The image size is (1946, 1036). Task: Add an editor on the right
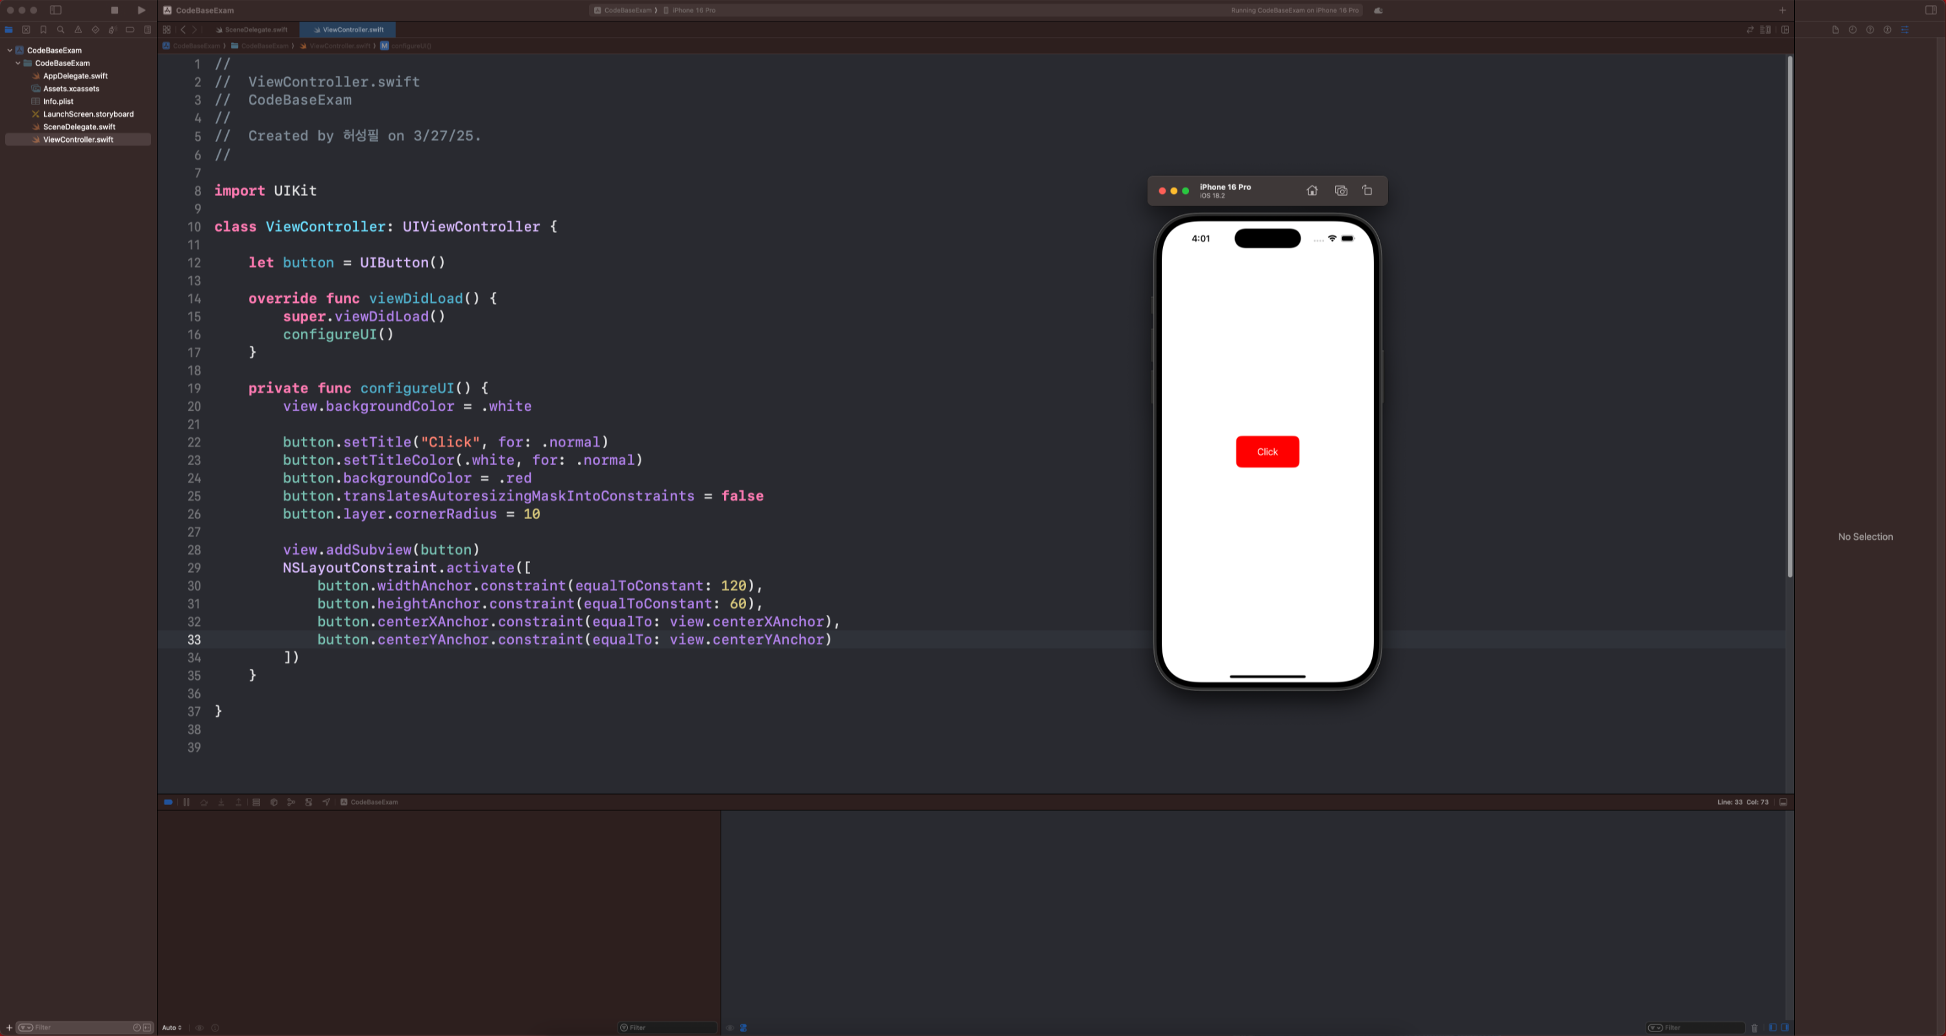click(x=1785, y=30)
